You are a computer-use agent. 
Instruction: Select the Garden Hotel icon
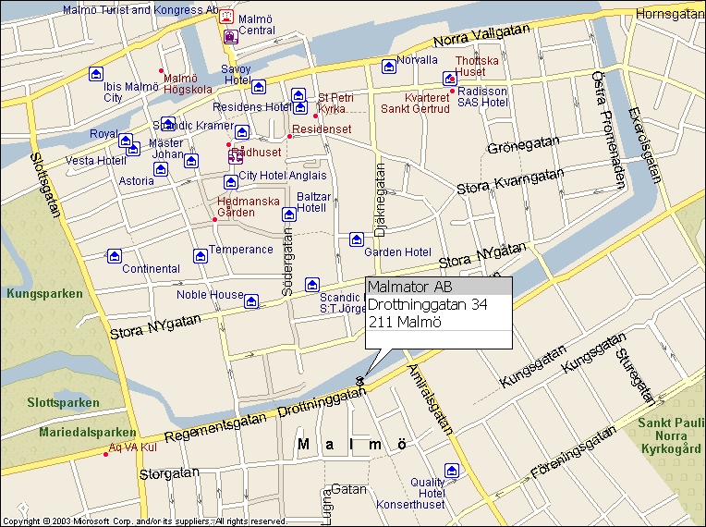(357, 239)
